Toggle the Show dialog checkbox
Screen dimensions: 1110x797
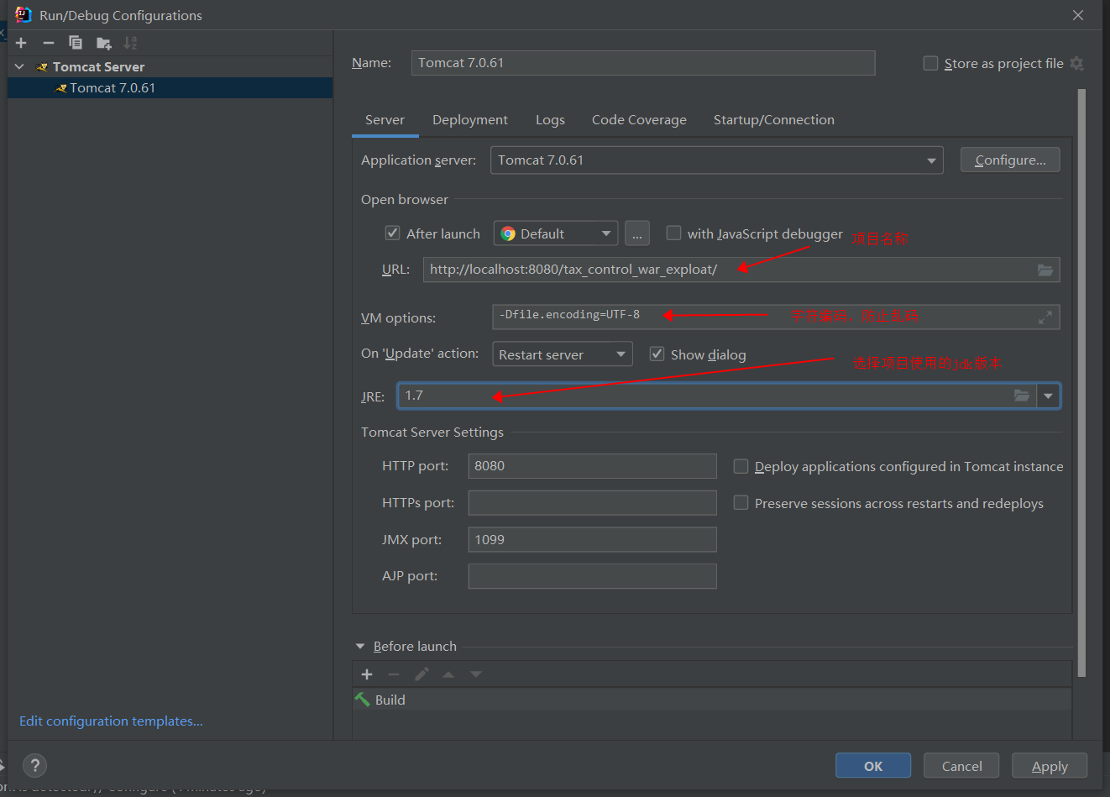[657, 354]
